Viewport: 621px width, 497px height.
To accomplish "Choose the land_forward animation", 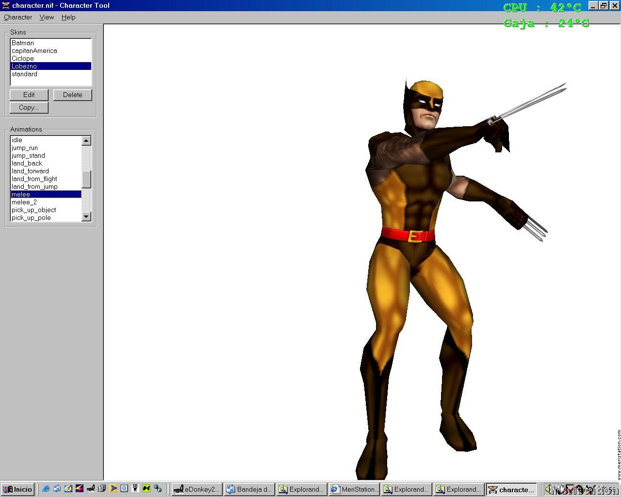I will click(46, 171).
